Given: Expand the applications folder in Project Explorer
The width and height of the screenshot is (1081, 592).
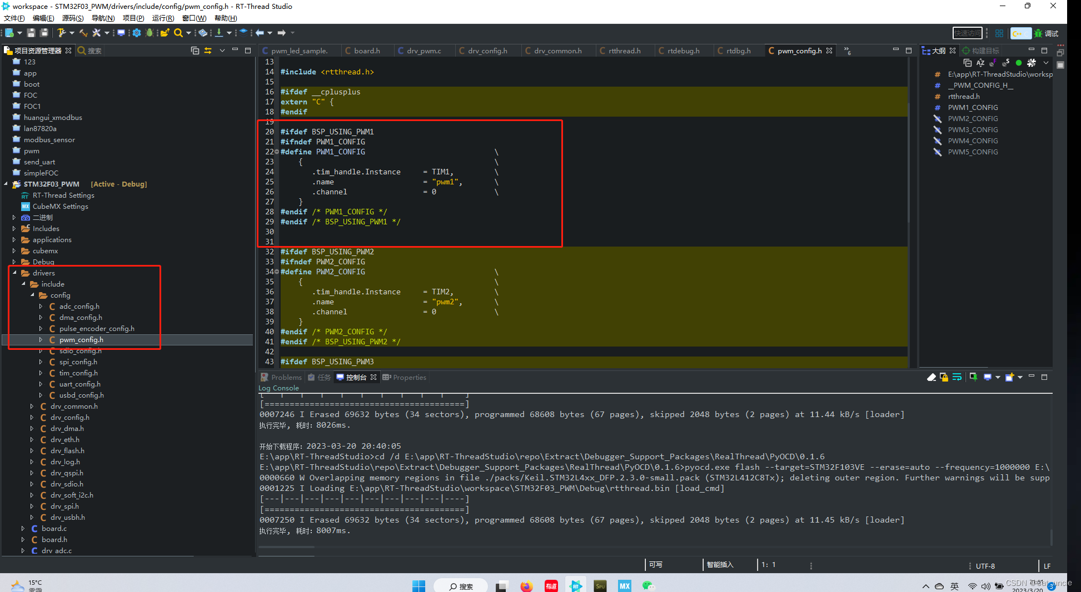Looking at the screenshot, I should coord(14,239).
